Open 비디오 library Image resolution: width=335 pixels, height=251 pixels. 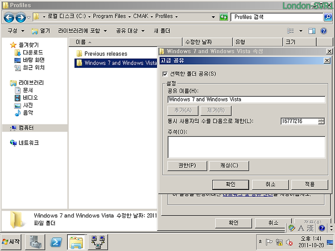tap(26, 98)
